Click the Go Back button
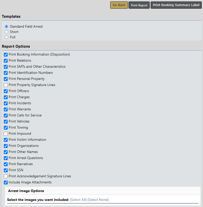203x207 pixels. coord(119,5)
